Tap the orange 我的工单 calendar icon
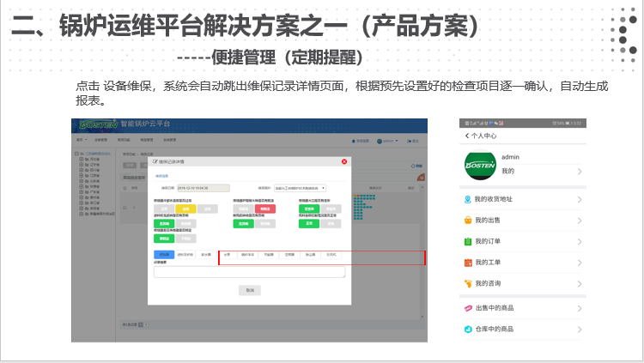The height and width of the screenshot is (363, 644). [467, 262]
